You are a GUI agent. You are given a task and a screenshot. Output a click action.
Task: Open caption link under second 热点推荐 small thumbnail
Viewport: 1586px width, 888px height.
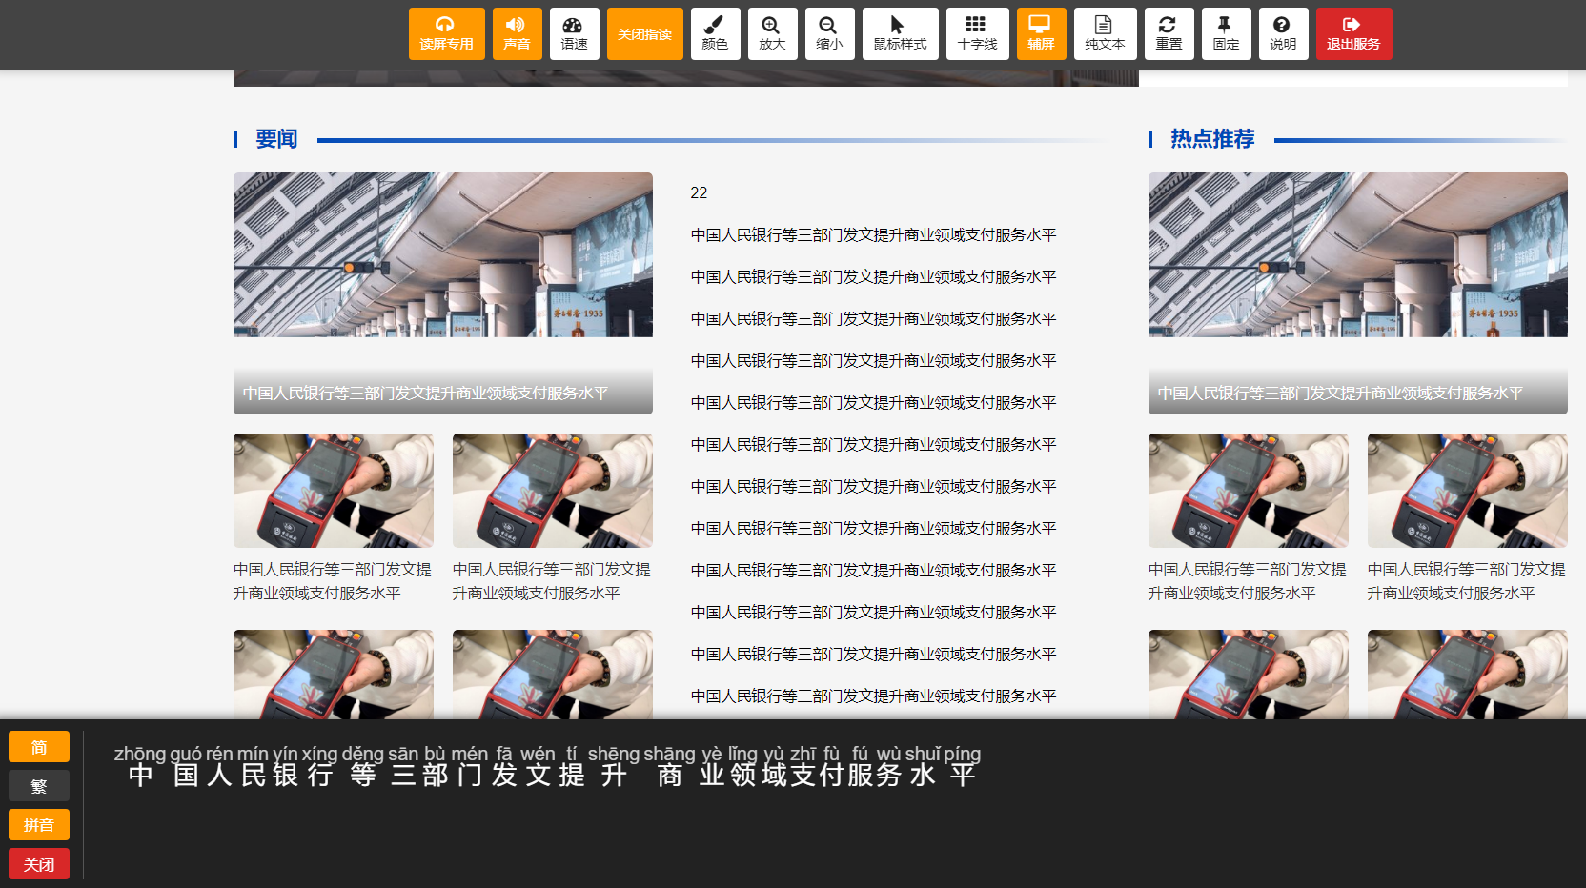tap(1467, 581)
